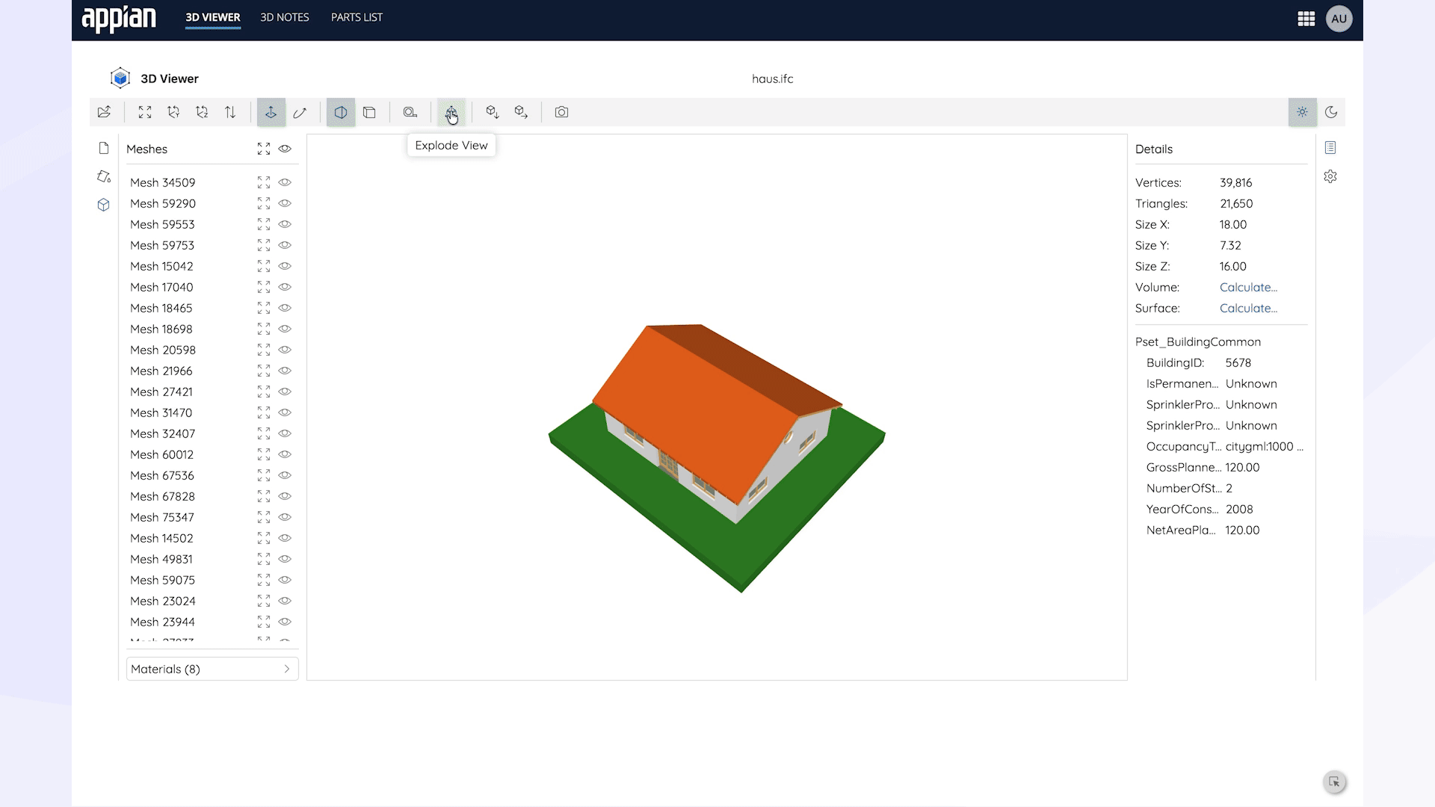
Task: Open the materials panel in left sidebar
Action: point(104,176)
